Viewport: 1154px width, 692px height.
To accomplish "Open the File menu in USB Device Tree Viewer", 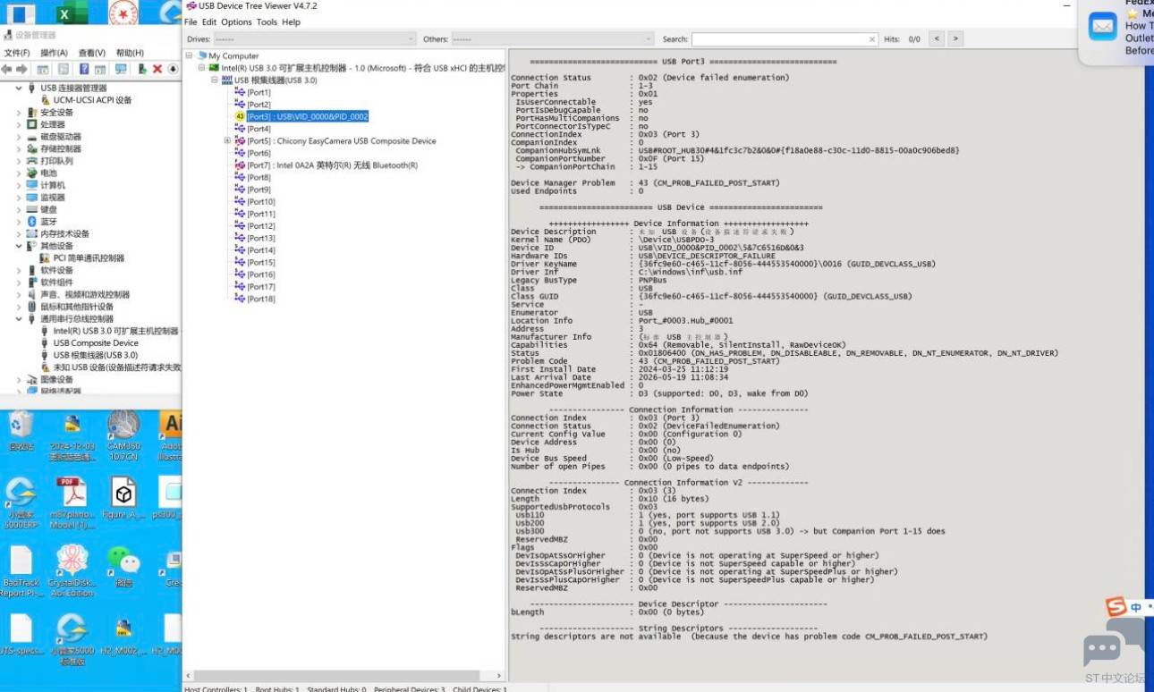I will [x=191, y=22].
